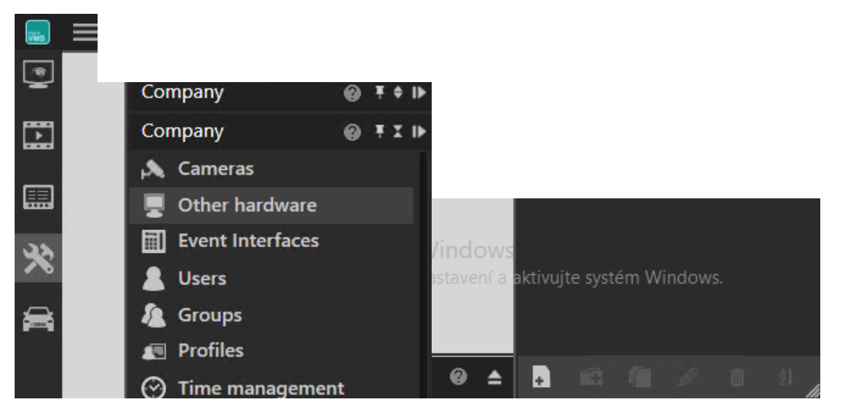
Task: Select the configuration tools sidebar icon
Action: (38, 257)
